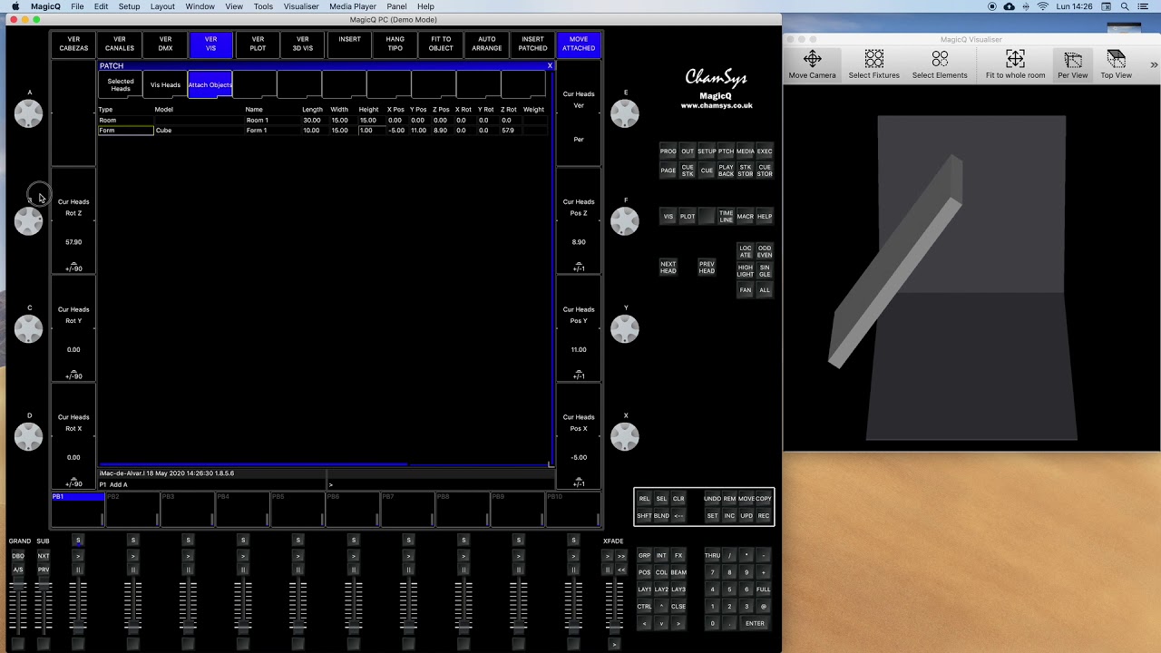The image size is (1161, 653).
Task: Click Move Camera icon in Visualiser toolbar
Action: click(812, 59)
